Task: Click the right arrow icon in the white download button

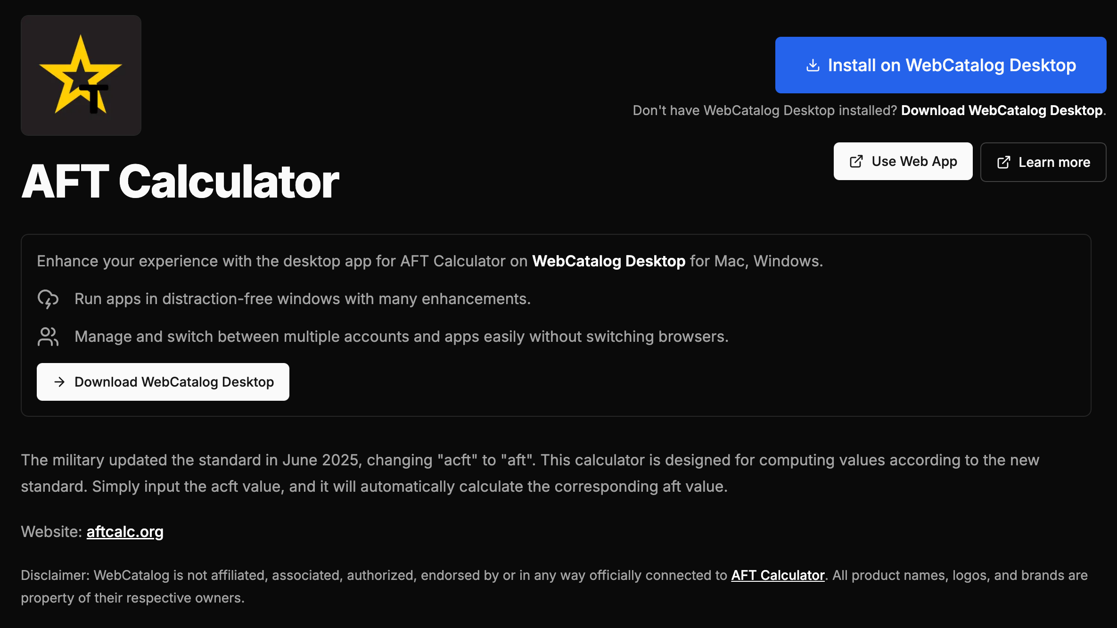Action: pos(59,382)
